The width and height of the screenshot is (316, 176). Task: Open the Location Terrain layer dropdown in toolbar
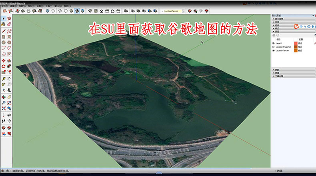[178, 11]
